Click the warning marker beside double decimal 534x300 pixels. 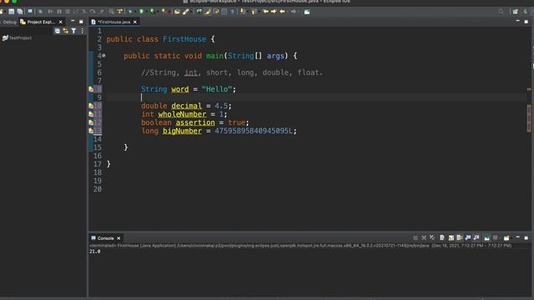[x=91, y=106]
